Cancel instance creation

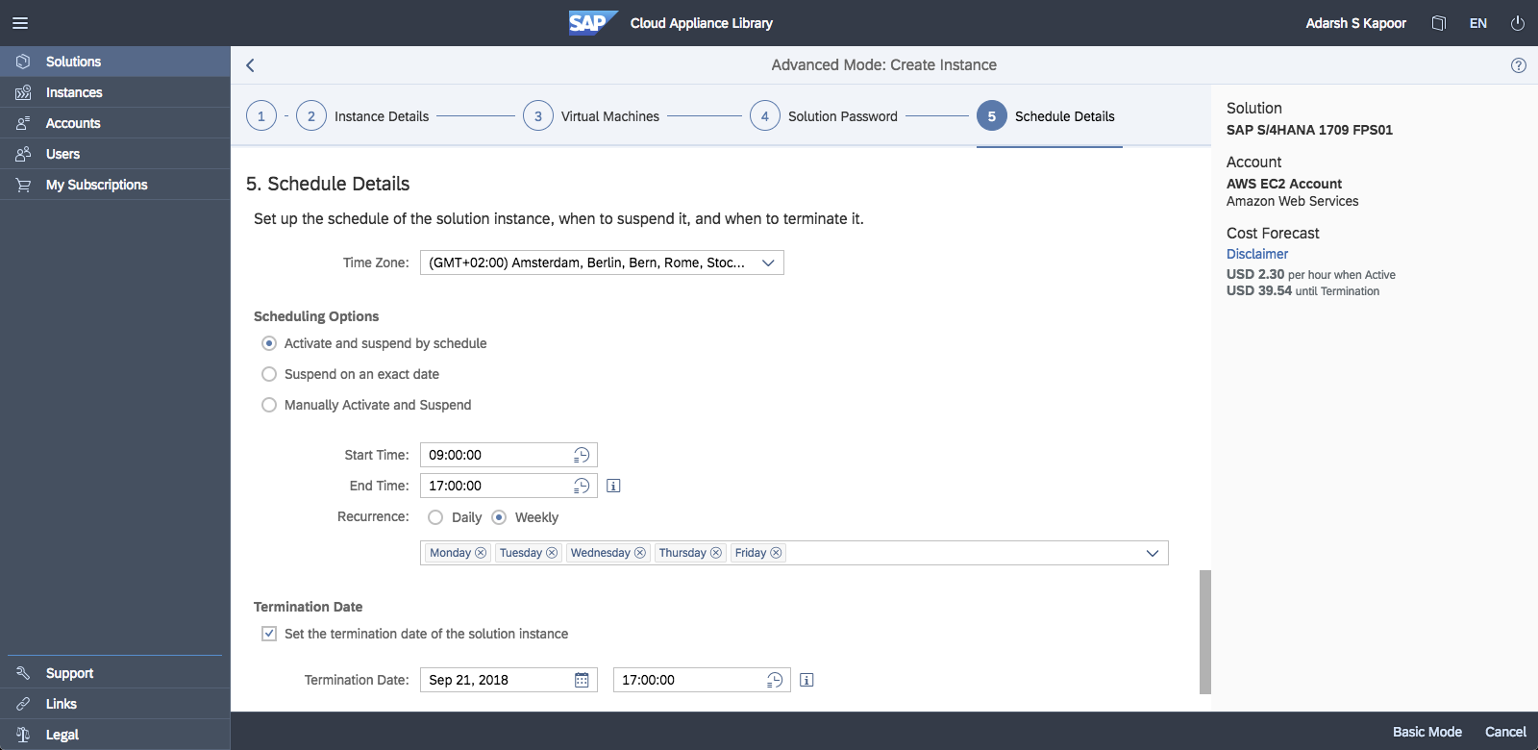[x=1505, y=732]
